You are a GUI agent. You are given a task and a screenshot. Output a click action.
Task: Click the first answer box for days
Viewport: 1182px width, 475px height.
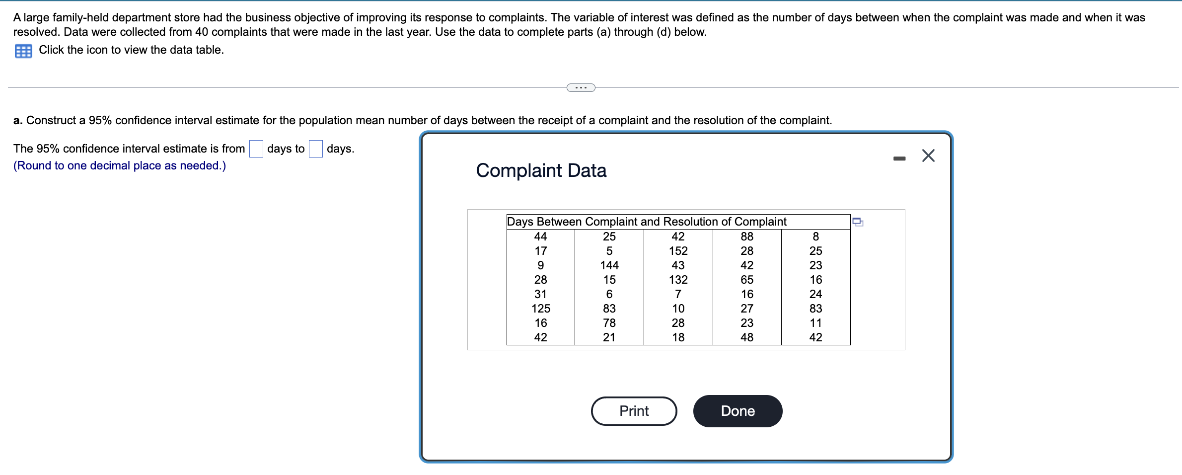256,148
